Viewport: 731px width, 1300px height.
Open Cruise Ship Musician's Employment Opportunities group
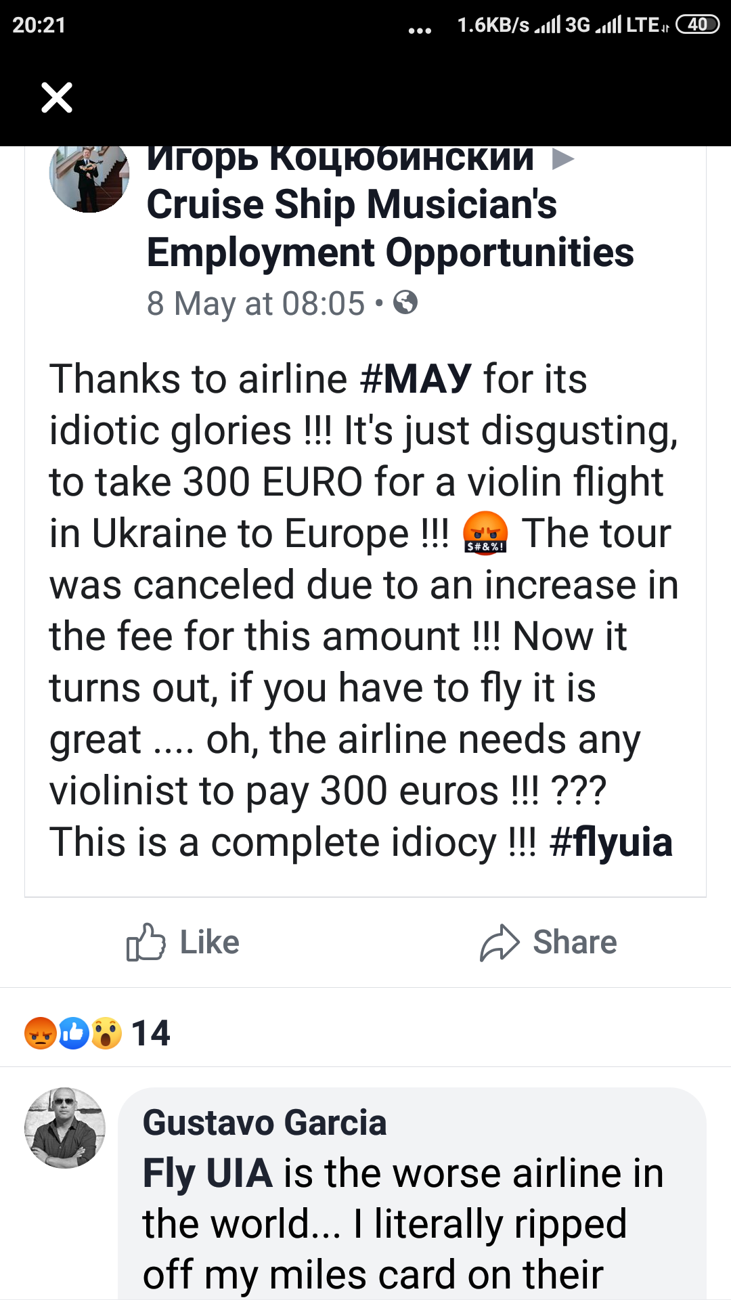point(390,229)
